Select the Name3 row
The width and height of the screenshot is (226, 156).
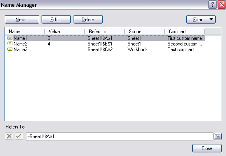click(106, 49)
